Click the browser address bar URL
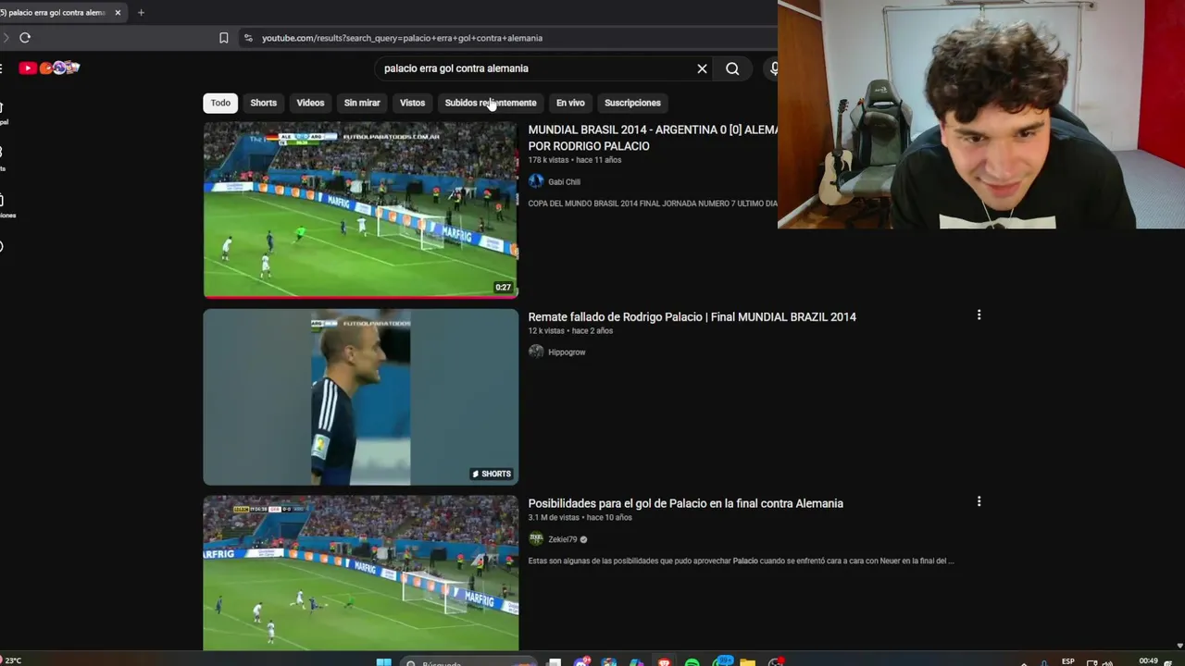The height and width of the screenshot is (666, 1185). point(402,38)
